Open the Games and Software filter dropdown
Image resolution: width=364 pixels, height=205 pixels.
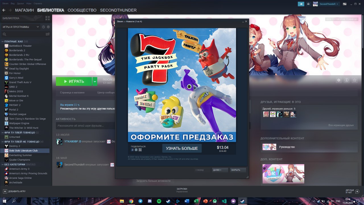coord(21,27)
